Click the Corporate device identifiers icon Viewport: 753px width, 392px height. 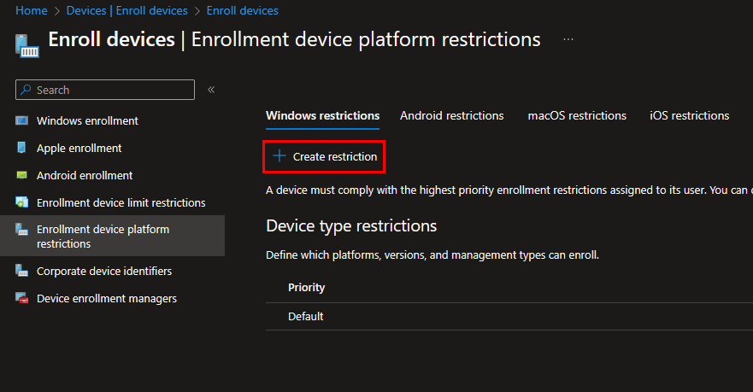pos(21,271)
